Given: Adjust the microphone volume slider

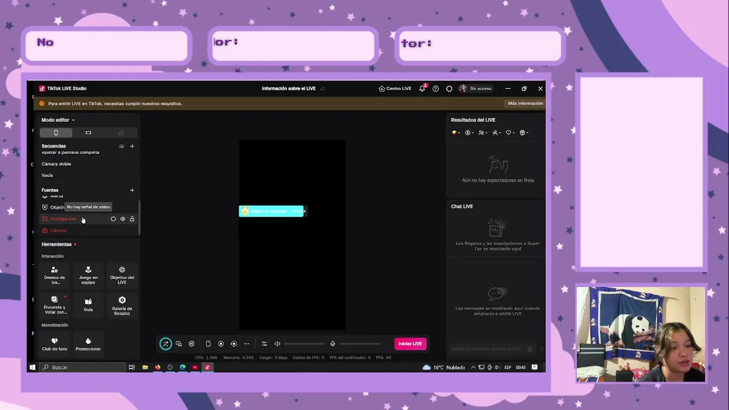Looking at the screenshot, I should [x=360, y=344].
